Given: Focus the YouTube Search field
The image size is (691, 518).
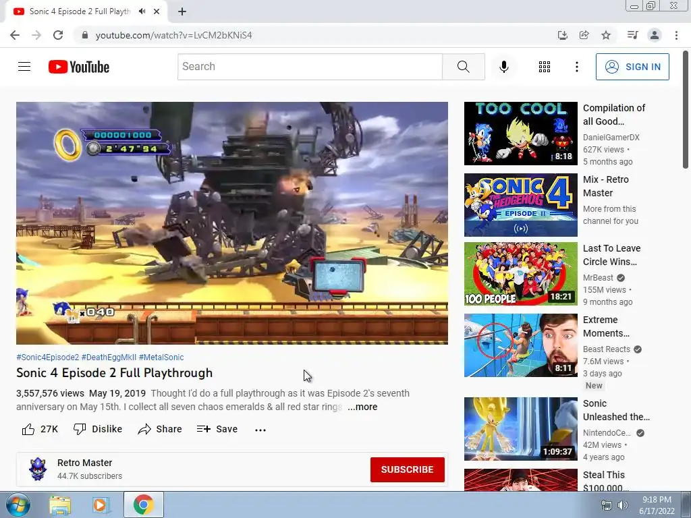Looking at the screenshot, I should click(310, 67).
